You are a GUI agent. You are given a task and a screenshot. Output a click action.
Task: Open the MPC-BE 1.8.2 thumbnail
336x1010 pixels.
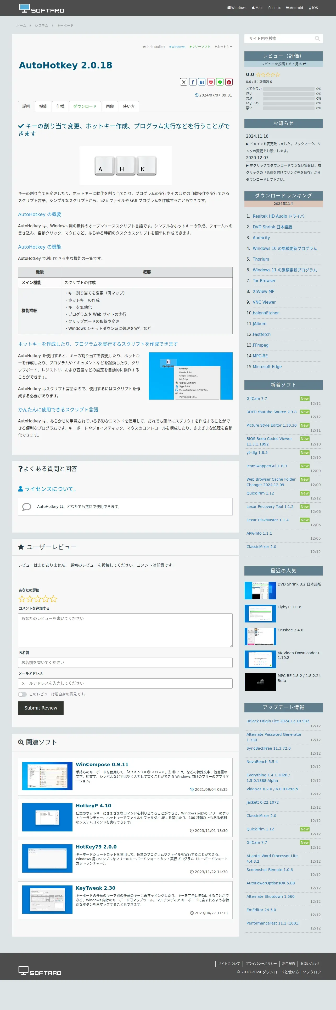[260, 682]
